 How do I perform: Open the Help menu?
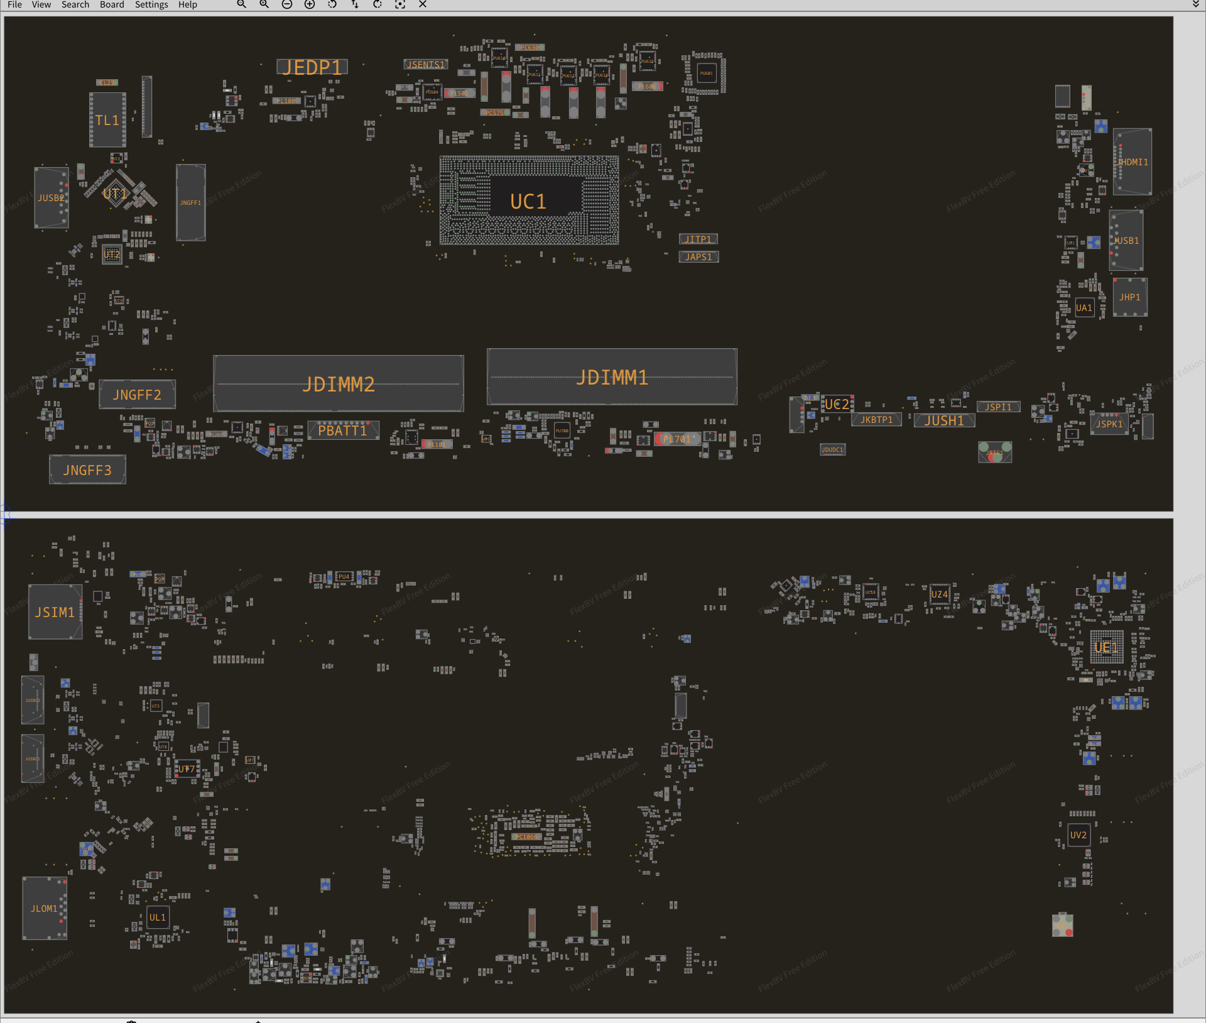tap(187, 4)
